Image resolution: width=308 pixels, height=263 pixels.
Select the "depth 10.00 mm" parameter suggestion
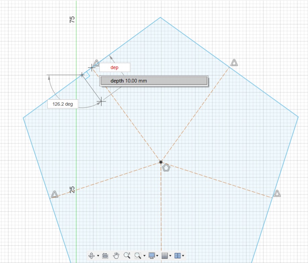[154, 81]
